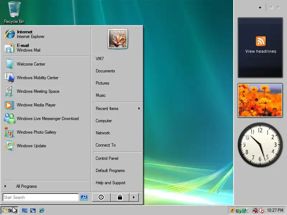This screenshot has width=287, height=215.
Task: Expand the Recent Items submenu
Action: pos(118,109)
